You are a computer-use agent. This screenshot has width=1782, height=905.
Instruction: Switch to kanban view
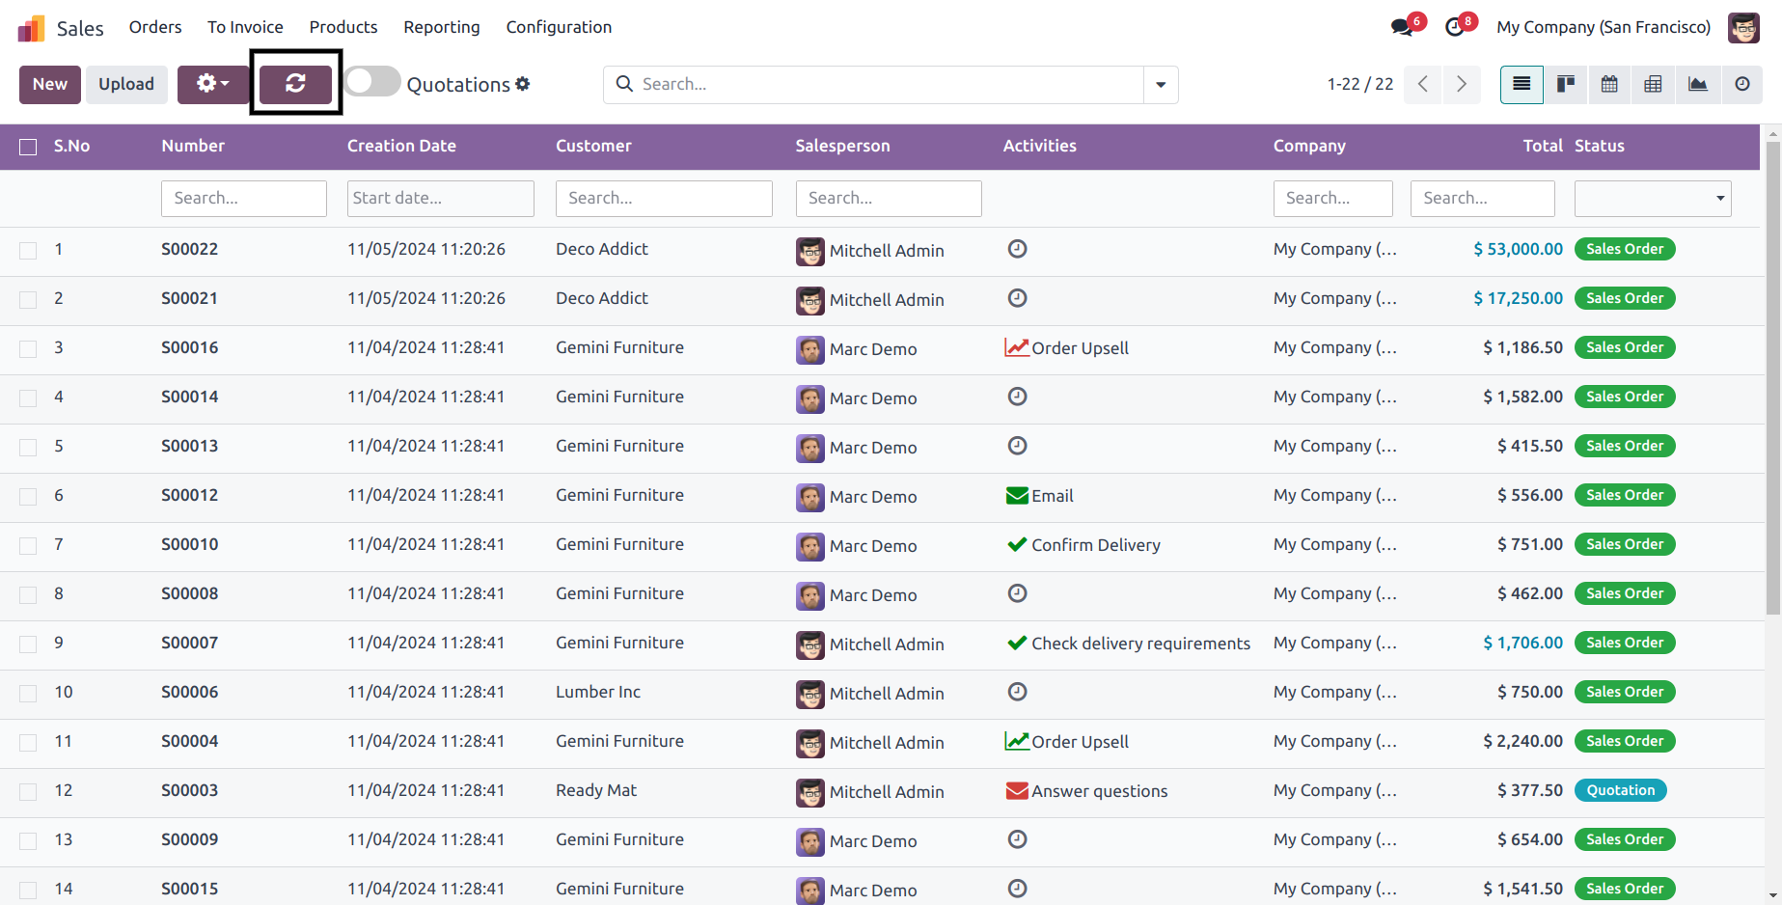(1566, 84)
